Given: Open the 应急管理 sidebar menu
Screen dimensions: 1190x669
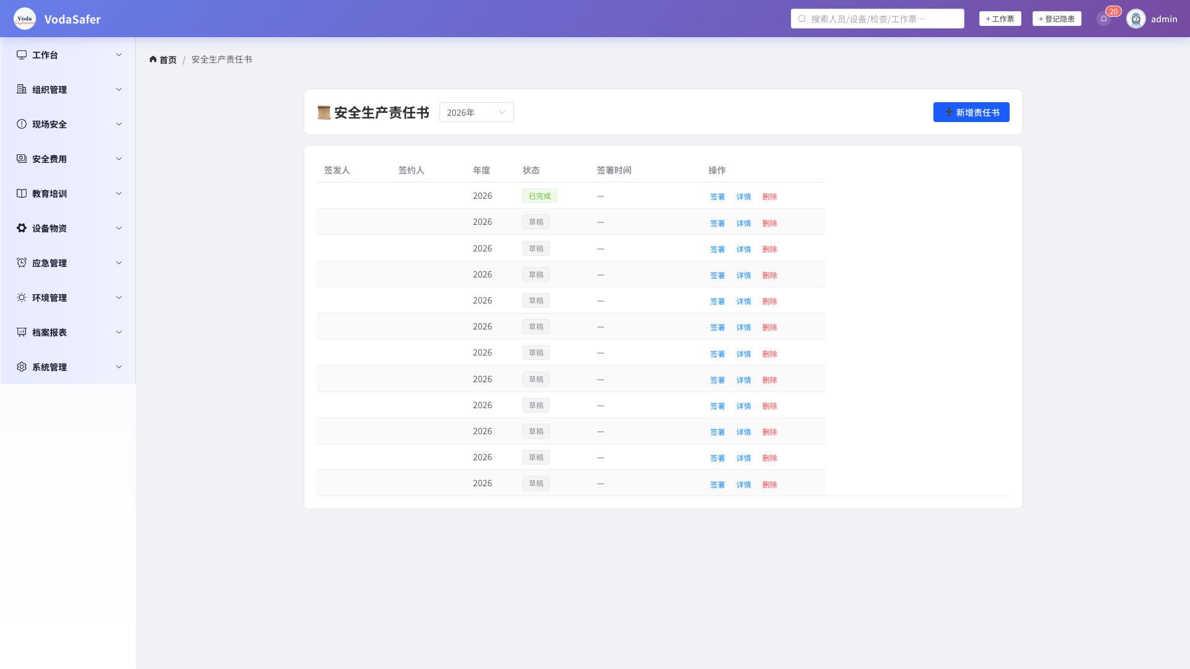Looking at the screenshot, I should pyautogui.click(x=68, y=263).
